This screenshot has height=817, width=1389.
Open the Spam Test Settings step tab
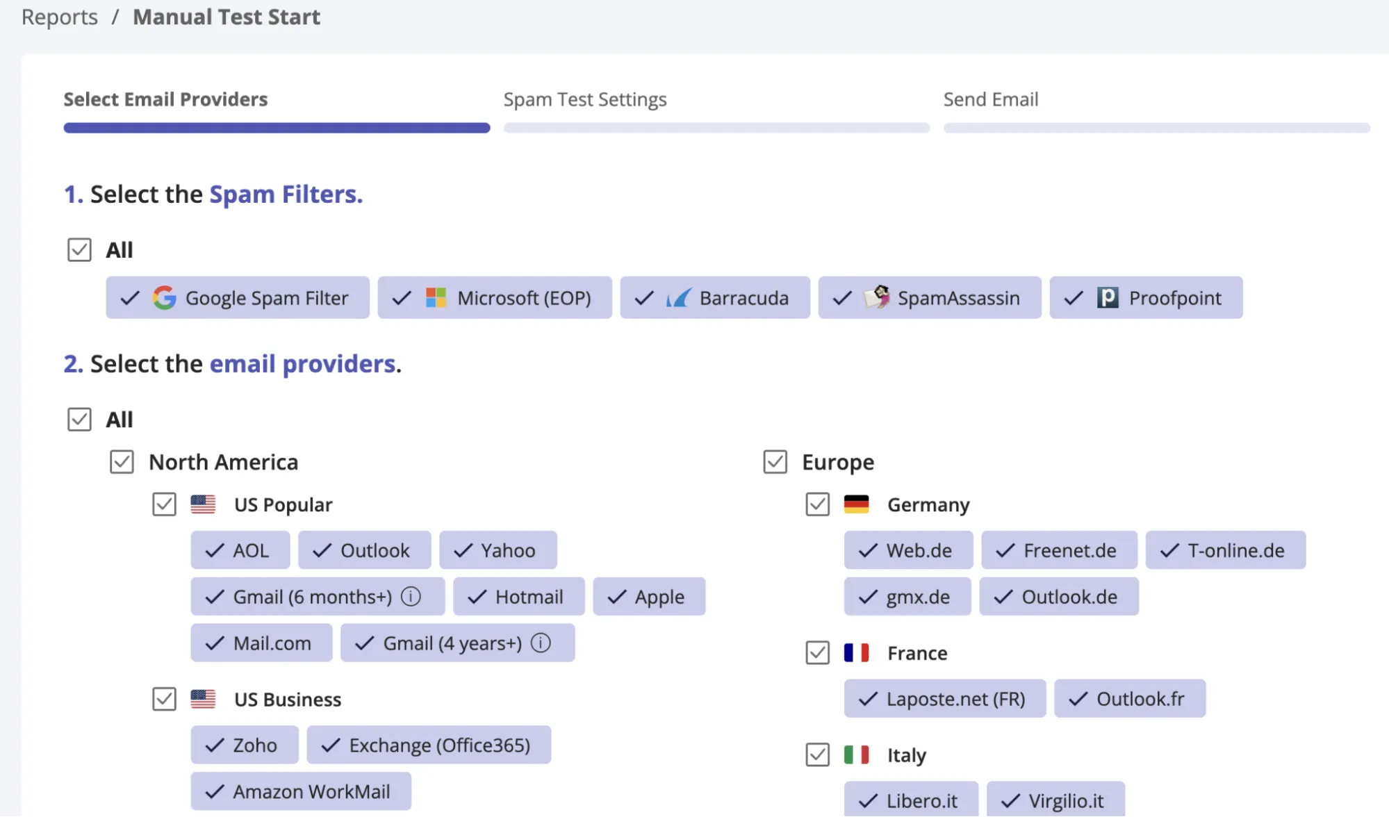tap(585, 99)
